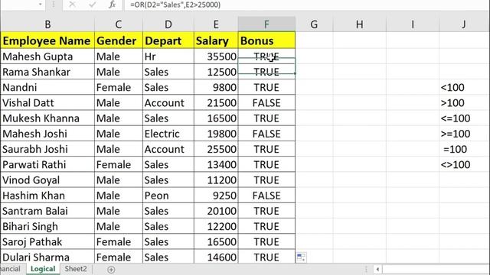This screenshot has height=275, width=490.
Task: Click salary value 9250
Action: (216, 196)
